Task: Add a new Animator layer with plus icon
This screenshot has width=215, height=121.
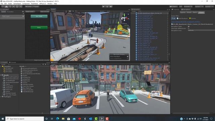Action: tap(23, 14)
